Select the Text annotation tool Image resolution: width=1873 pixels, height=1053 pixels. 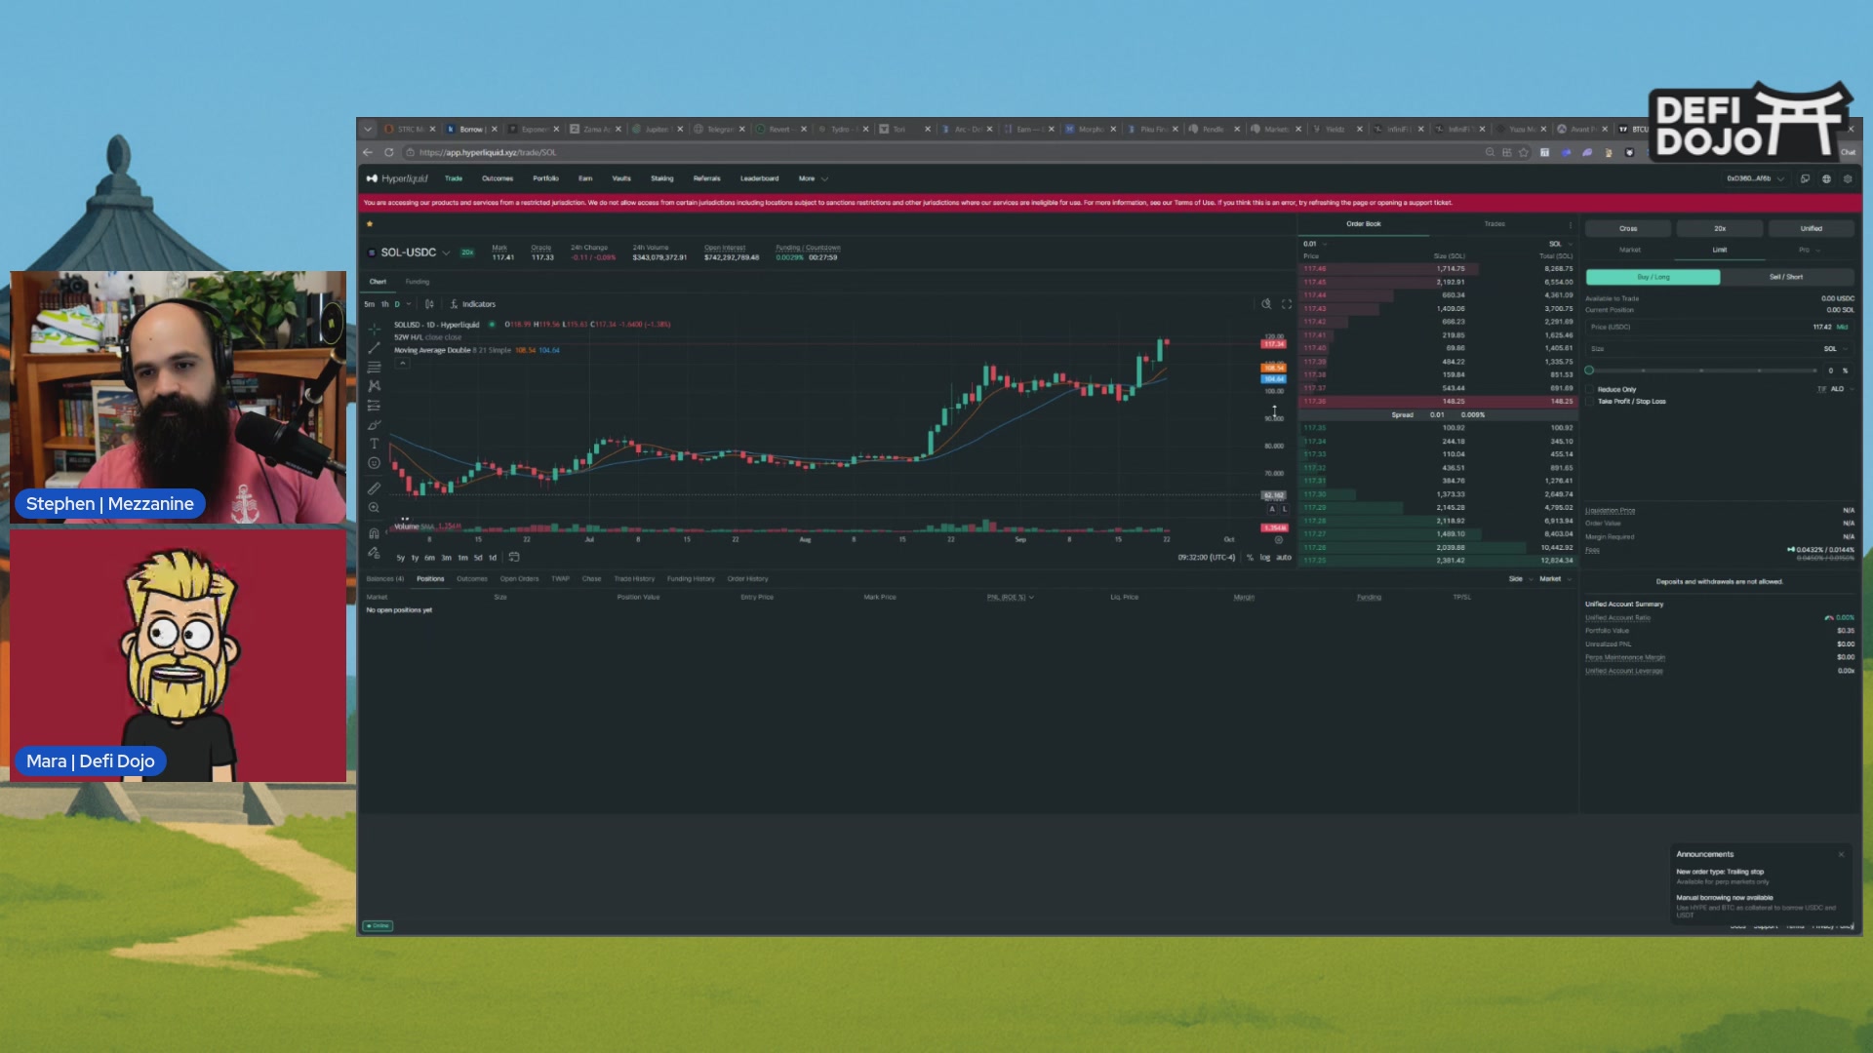click(x=374, y=444)
